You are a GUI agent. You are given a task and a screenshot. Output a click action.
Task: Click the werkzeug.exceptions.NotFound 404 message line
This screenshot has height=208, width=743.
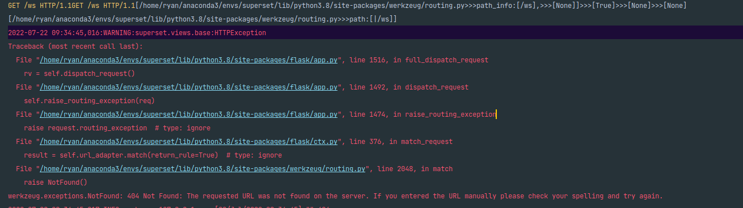pyautogui.click(x=335, y=196)
